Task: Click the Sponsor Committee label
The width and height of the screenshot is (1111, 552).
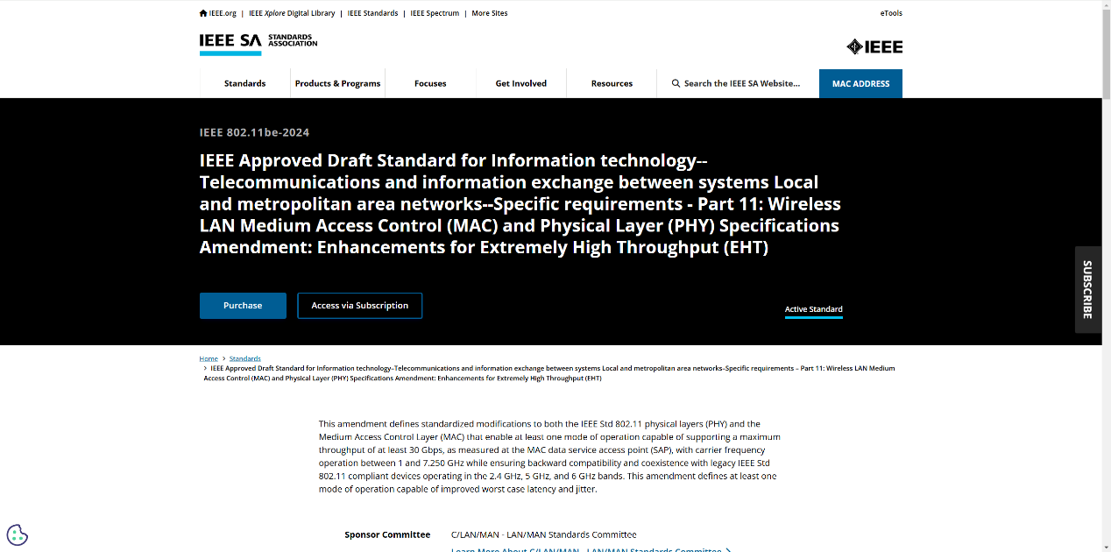Action: pyautogui.click(x=387, y=534)
